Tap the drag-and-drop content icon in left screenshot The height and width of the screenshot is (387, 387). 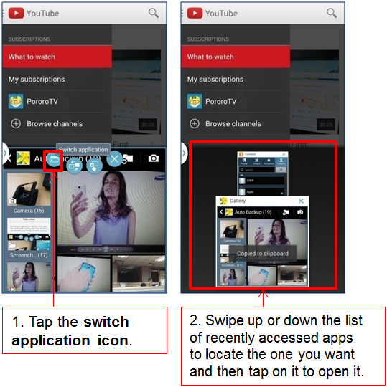coord(94,166)
